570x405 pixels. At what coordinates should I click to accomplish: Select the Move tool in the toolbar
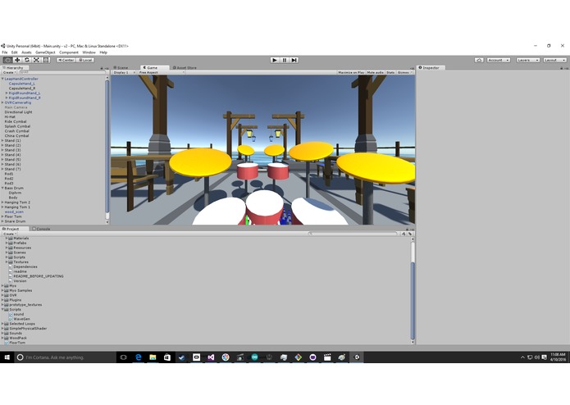click(x=17, y=60)
